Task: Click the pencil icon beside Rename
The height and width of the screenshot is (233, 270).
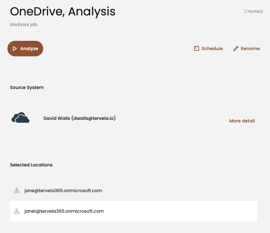Action: click(236, 49)
